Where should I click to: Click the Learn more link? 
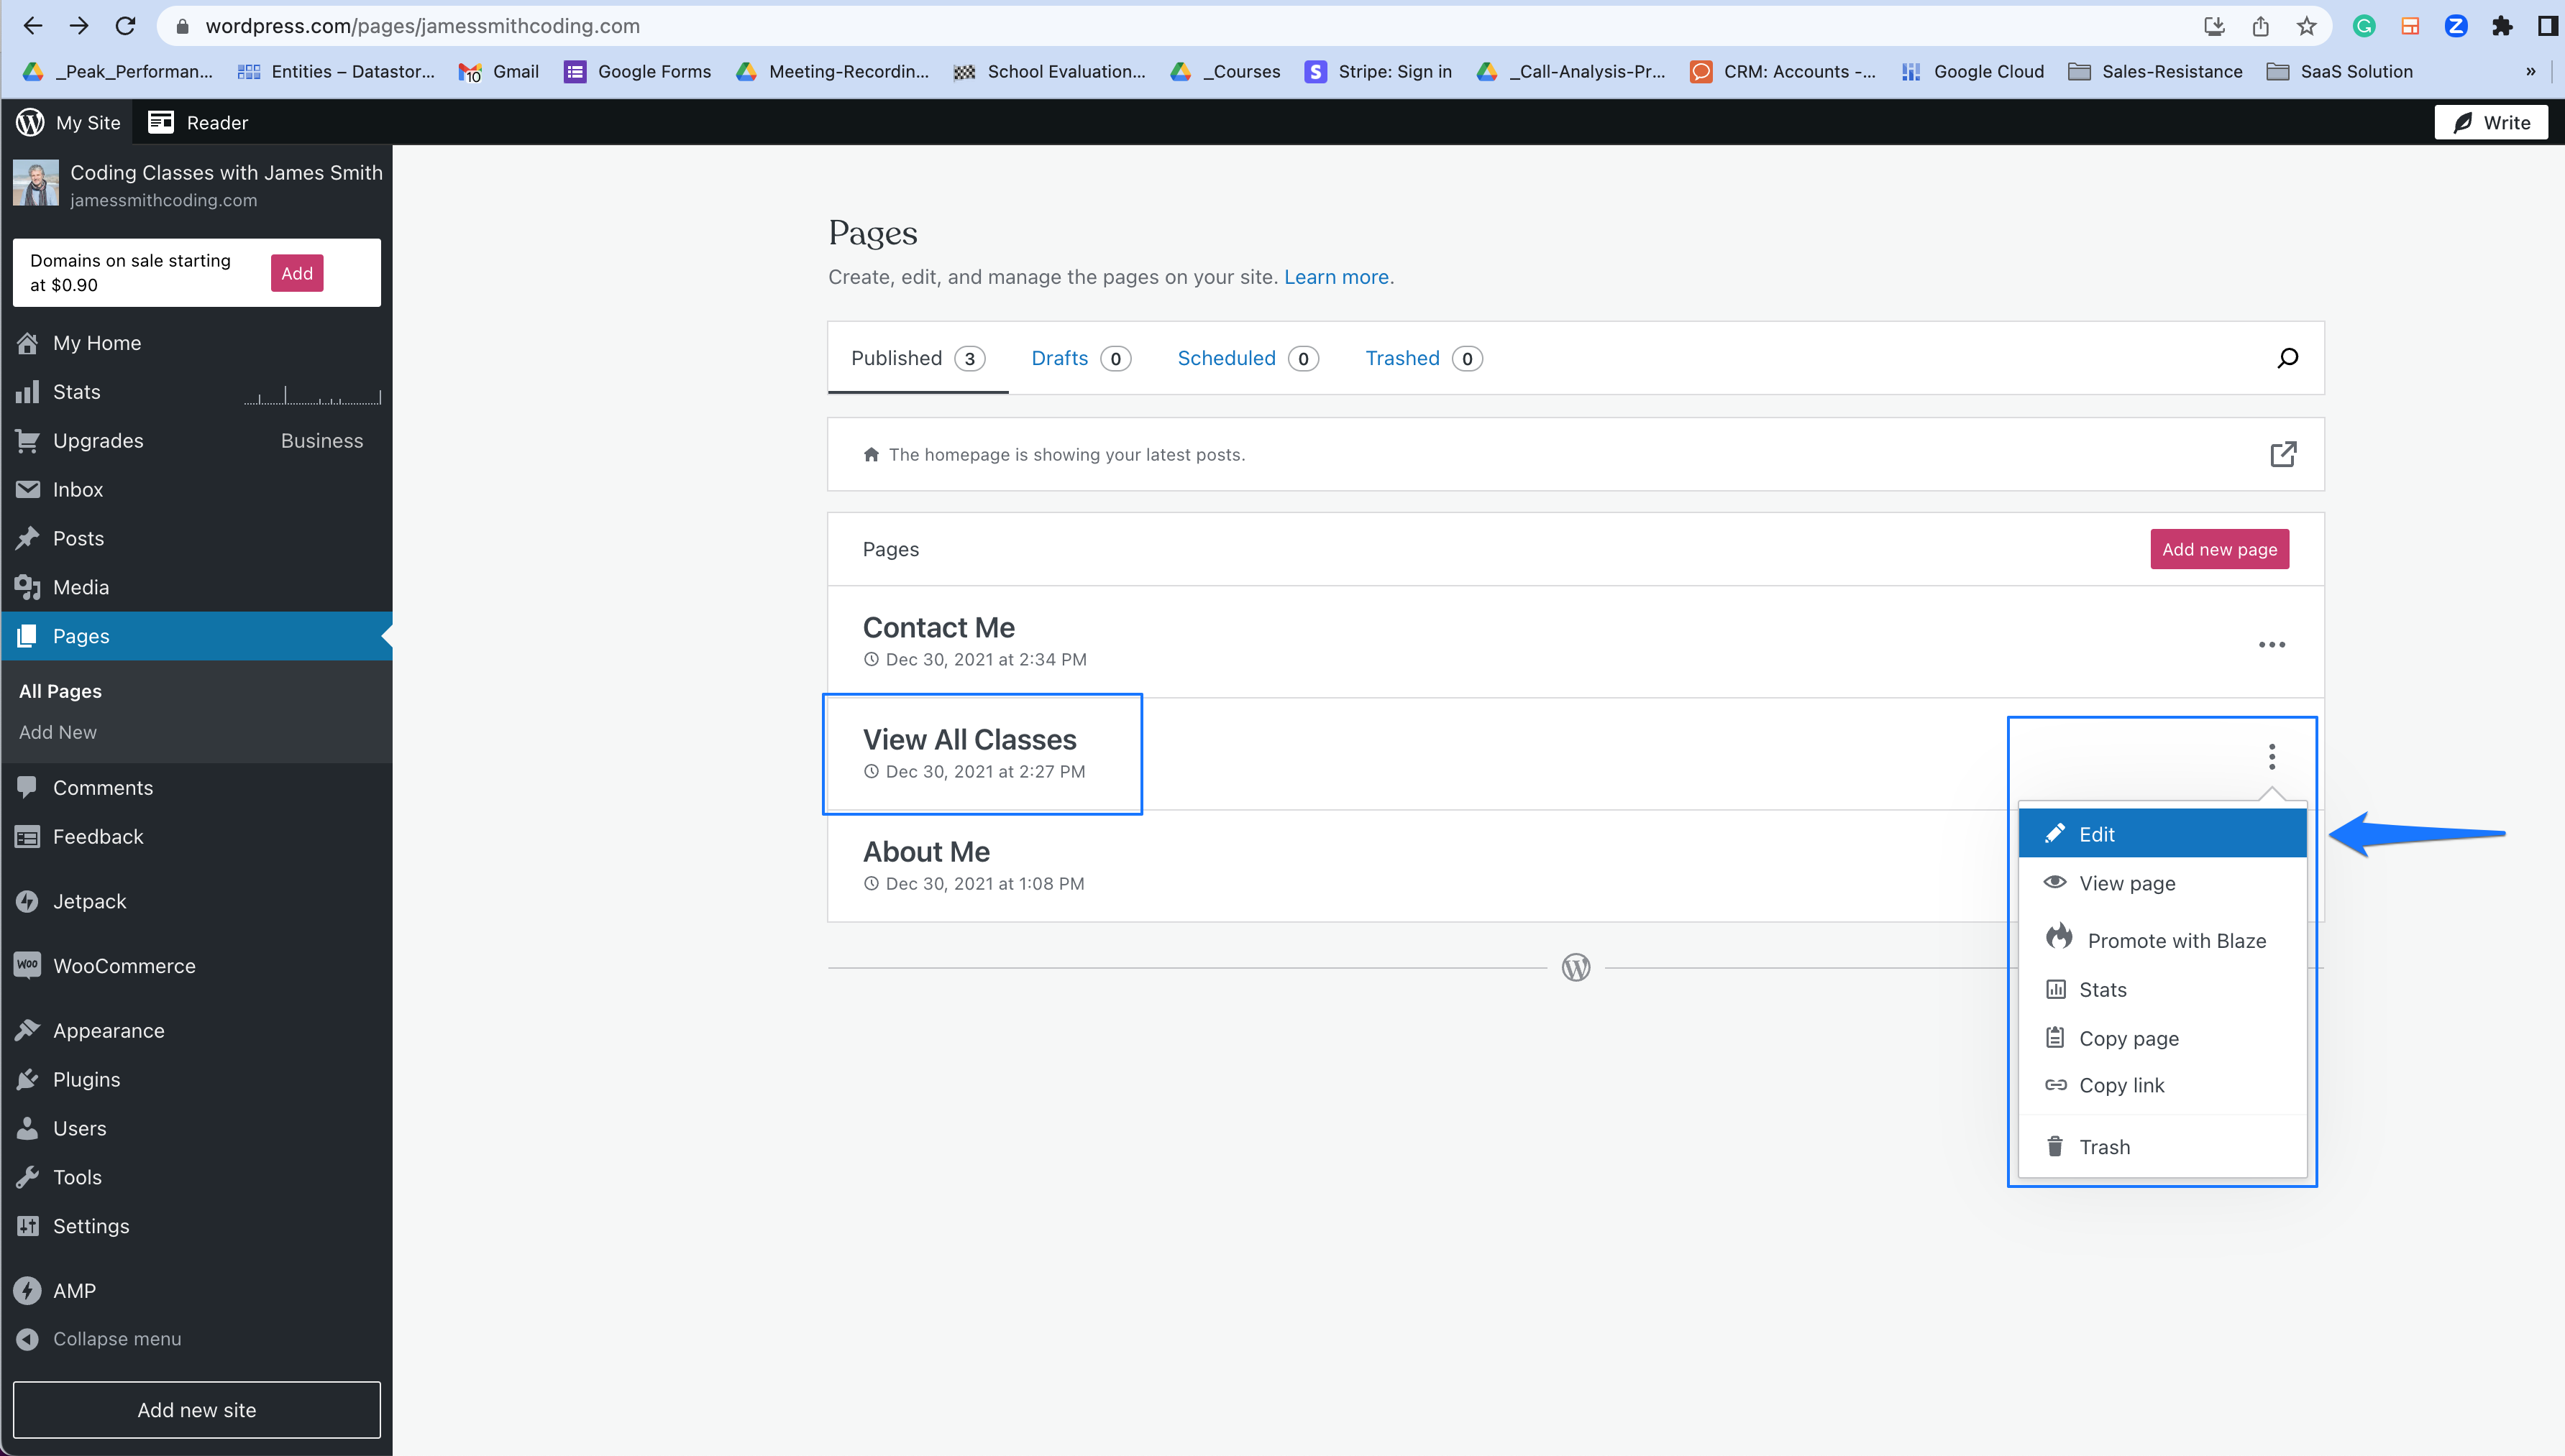[1337, 277]
